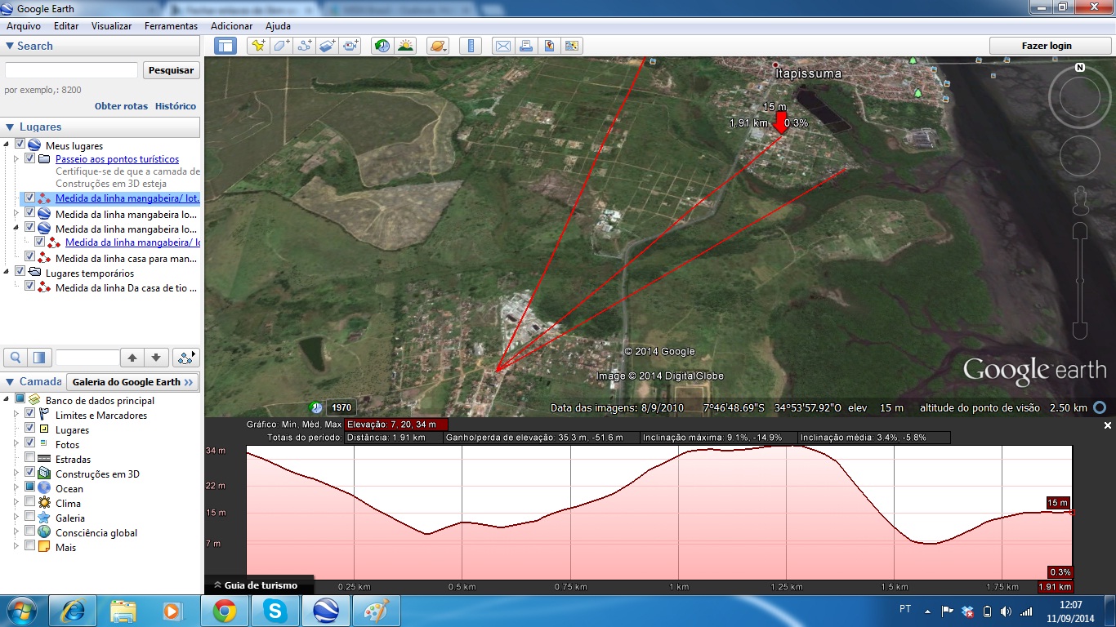Click the Pesquisar search button
Image resolution: width=1116 pixels, height=627 pixels.
coord(172,70)
